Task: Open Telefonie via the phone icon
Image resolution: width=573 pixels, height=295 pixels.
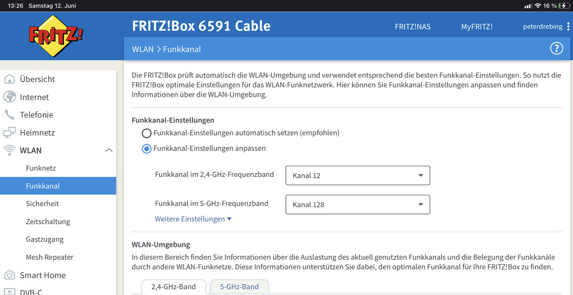Action: 10,115
